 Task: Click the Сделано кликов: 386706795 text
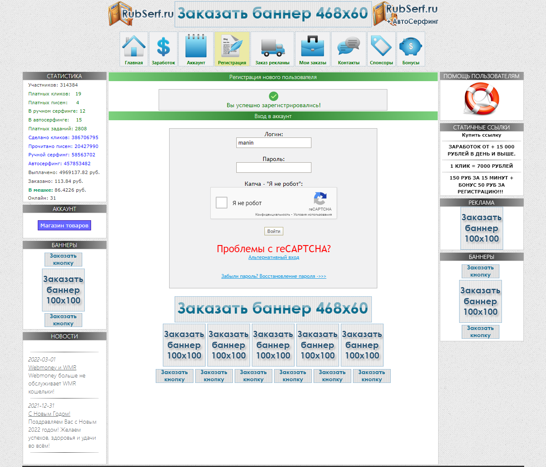(63, 137)
